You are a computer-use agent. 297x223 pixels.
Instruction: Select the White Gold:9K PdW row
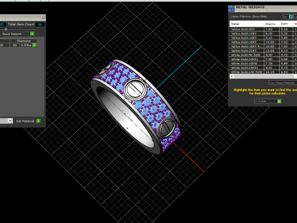point(263,55)
